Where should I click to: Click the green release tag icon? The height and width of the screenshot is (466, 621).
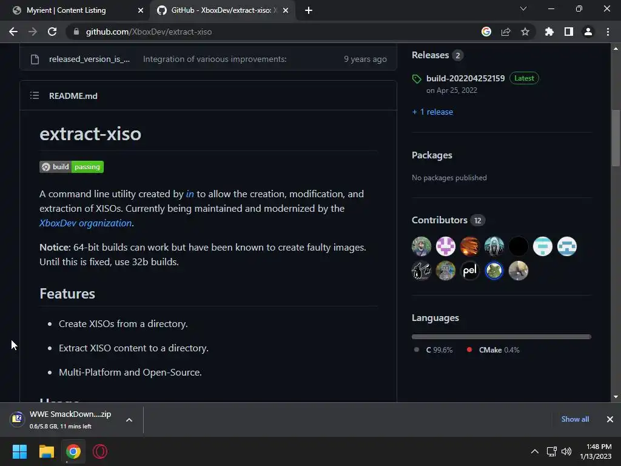417,79
